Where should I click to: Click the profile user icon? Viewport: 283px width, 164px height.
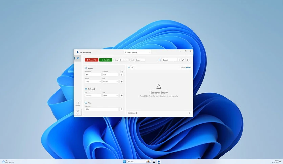159,60
